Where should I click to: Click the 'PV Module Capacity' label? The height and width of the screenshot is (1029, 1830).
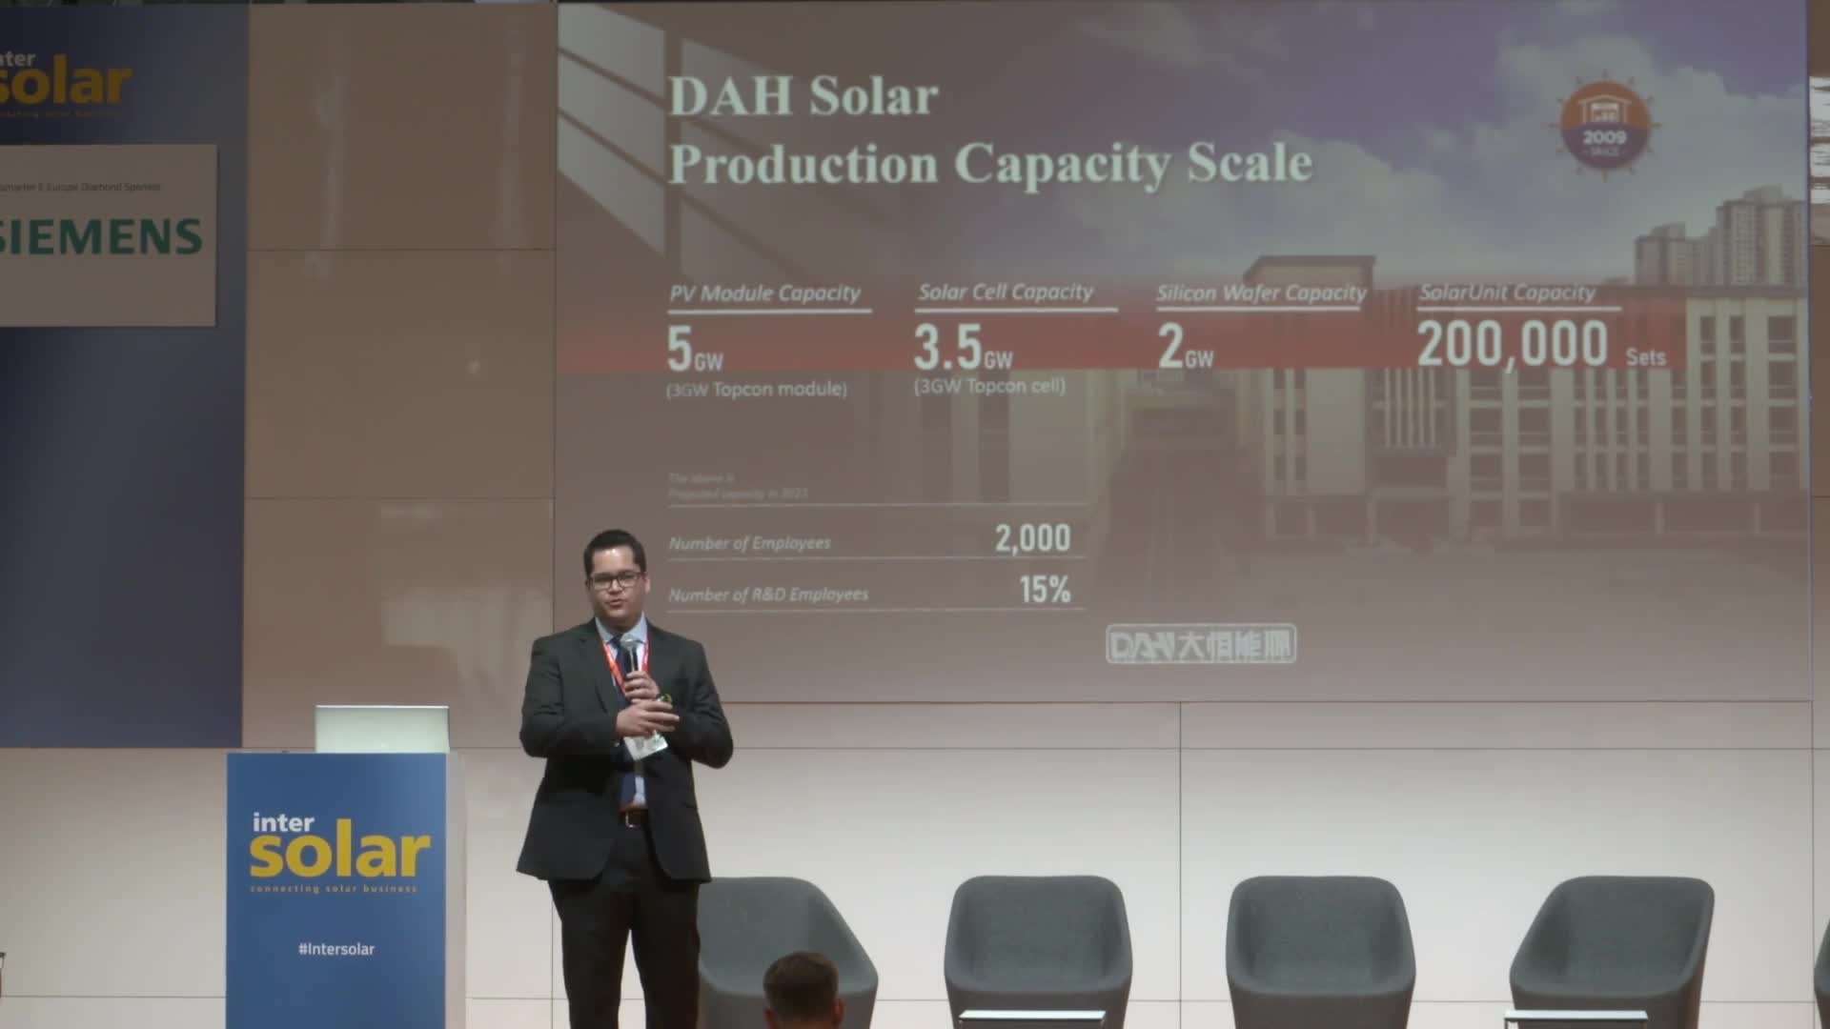coord(764,293)
